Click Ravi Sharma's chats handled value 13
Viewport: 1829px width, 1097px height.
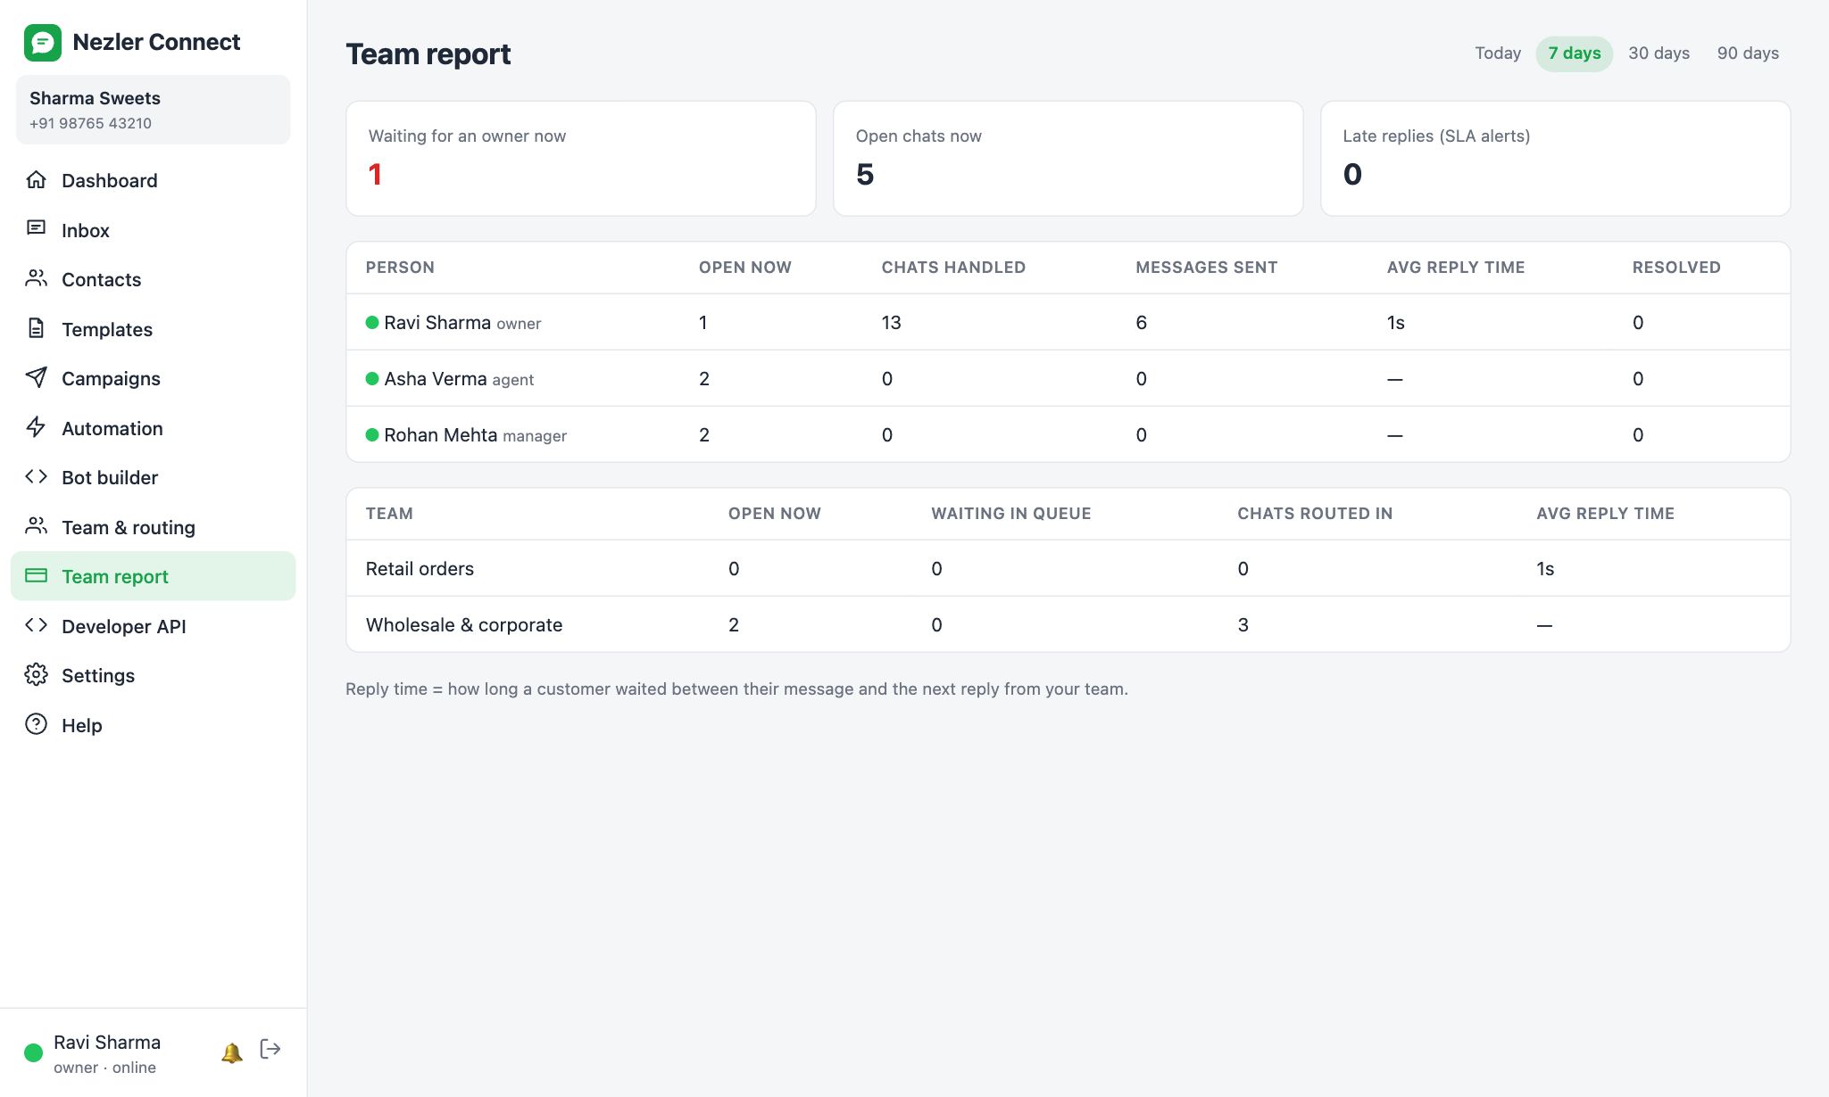[891, 323]
